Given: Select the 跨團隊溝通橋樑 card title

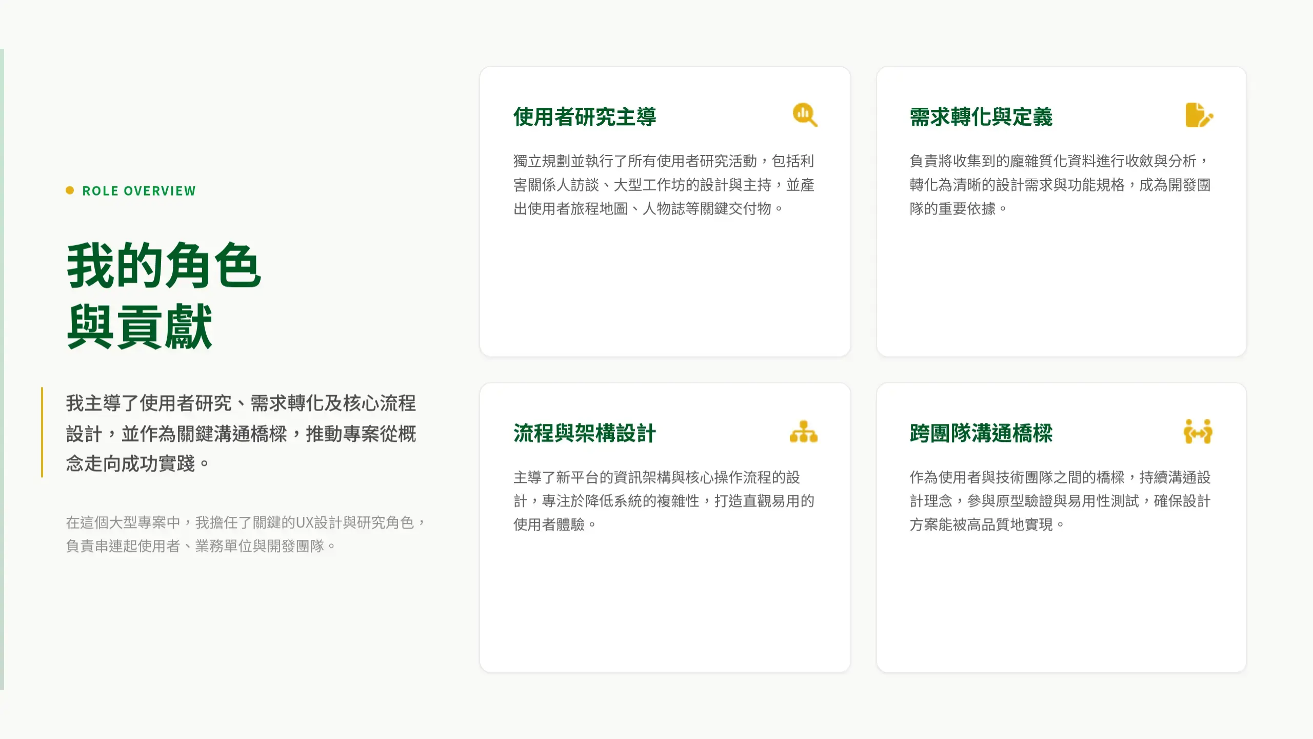Looking at the screenshot, I should [981, 433].
